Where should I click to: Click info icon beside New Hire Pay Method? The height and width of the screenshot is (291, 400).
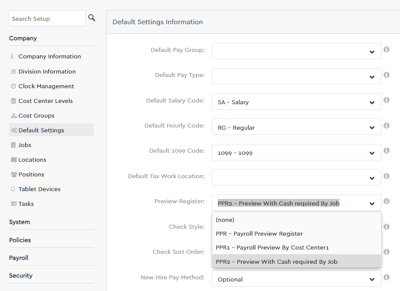[x=387, y=278]
